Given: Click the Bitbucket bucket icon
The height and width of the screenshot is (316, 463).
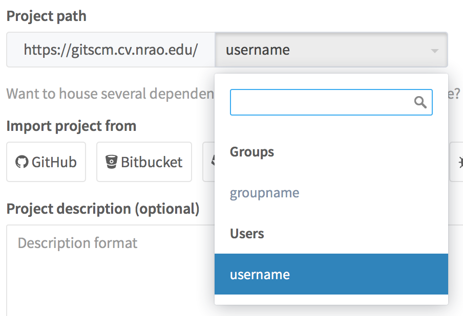Looking at the screenshot, I should click(111, 162).
